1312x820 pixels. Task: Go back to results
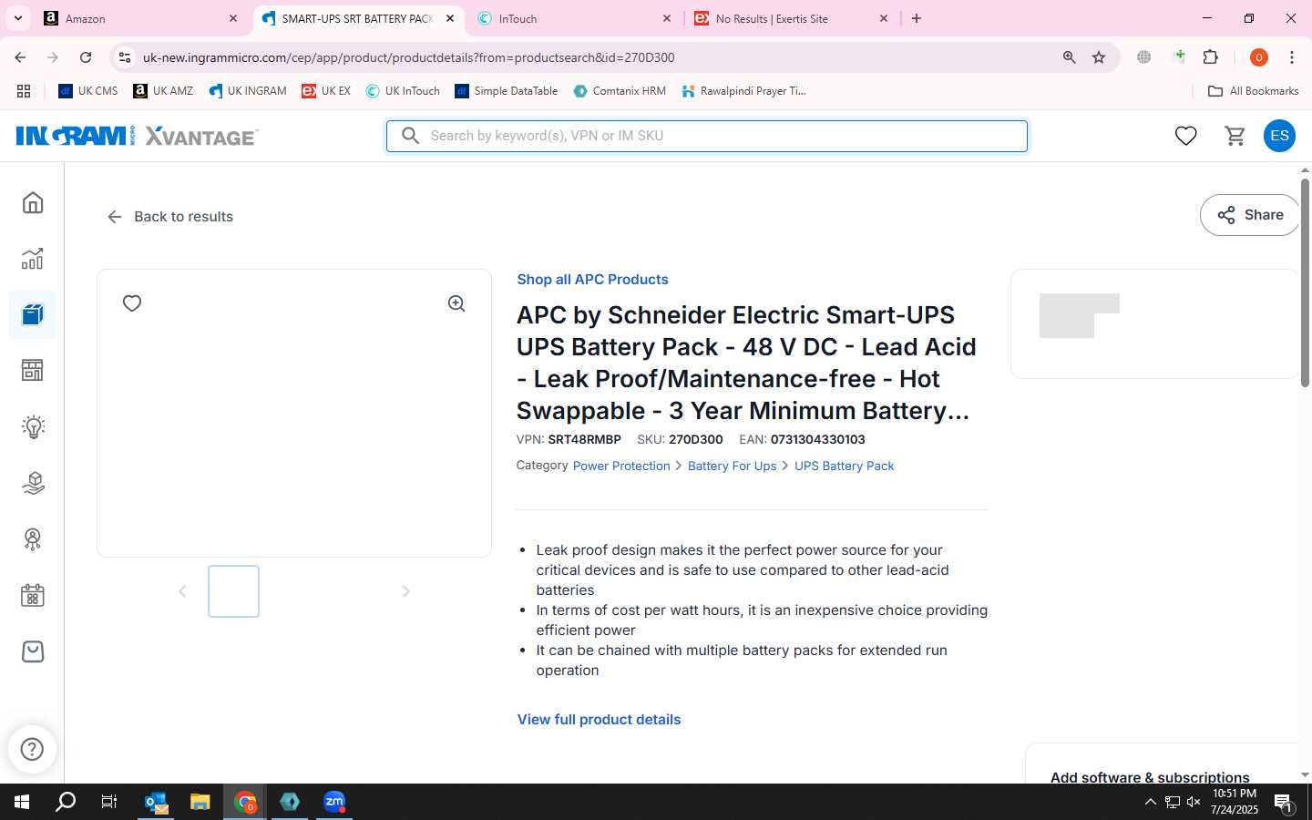[x=170, y=216]
